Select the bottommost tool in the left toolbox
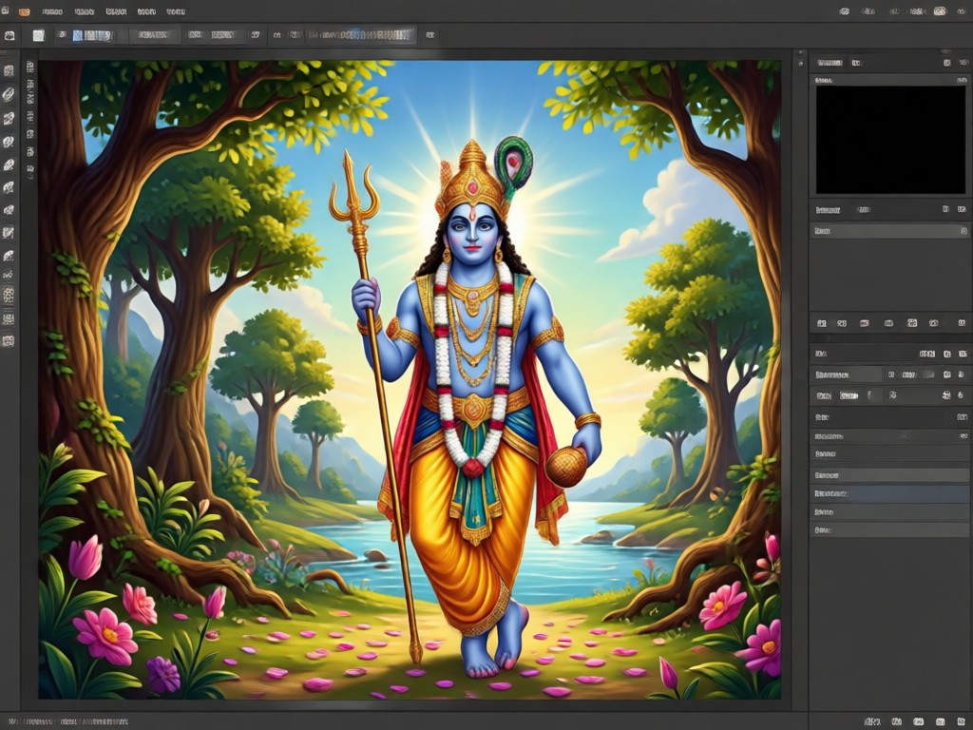 click(9, 340)
